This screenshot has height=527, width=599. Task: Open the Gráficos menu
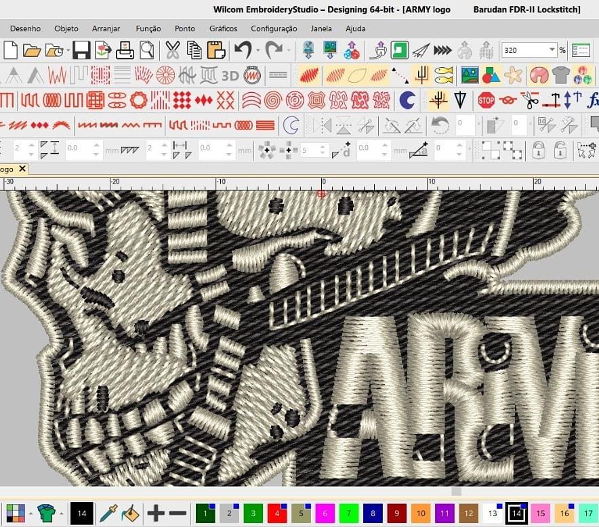tap(223, 28)
